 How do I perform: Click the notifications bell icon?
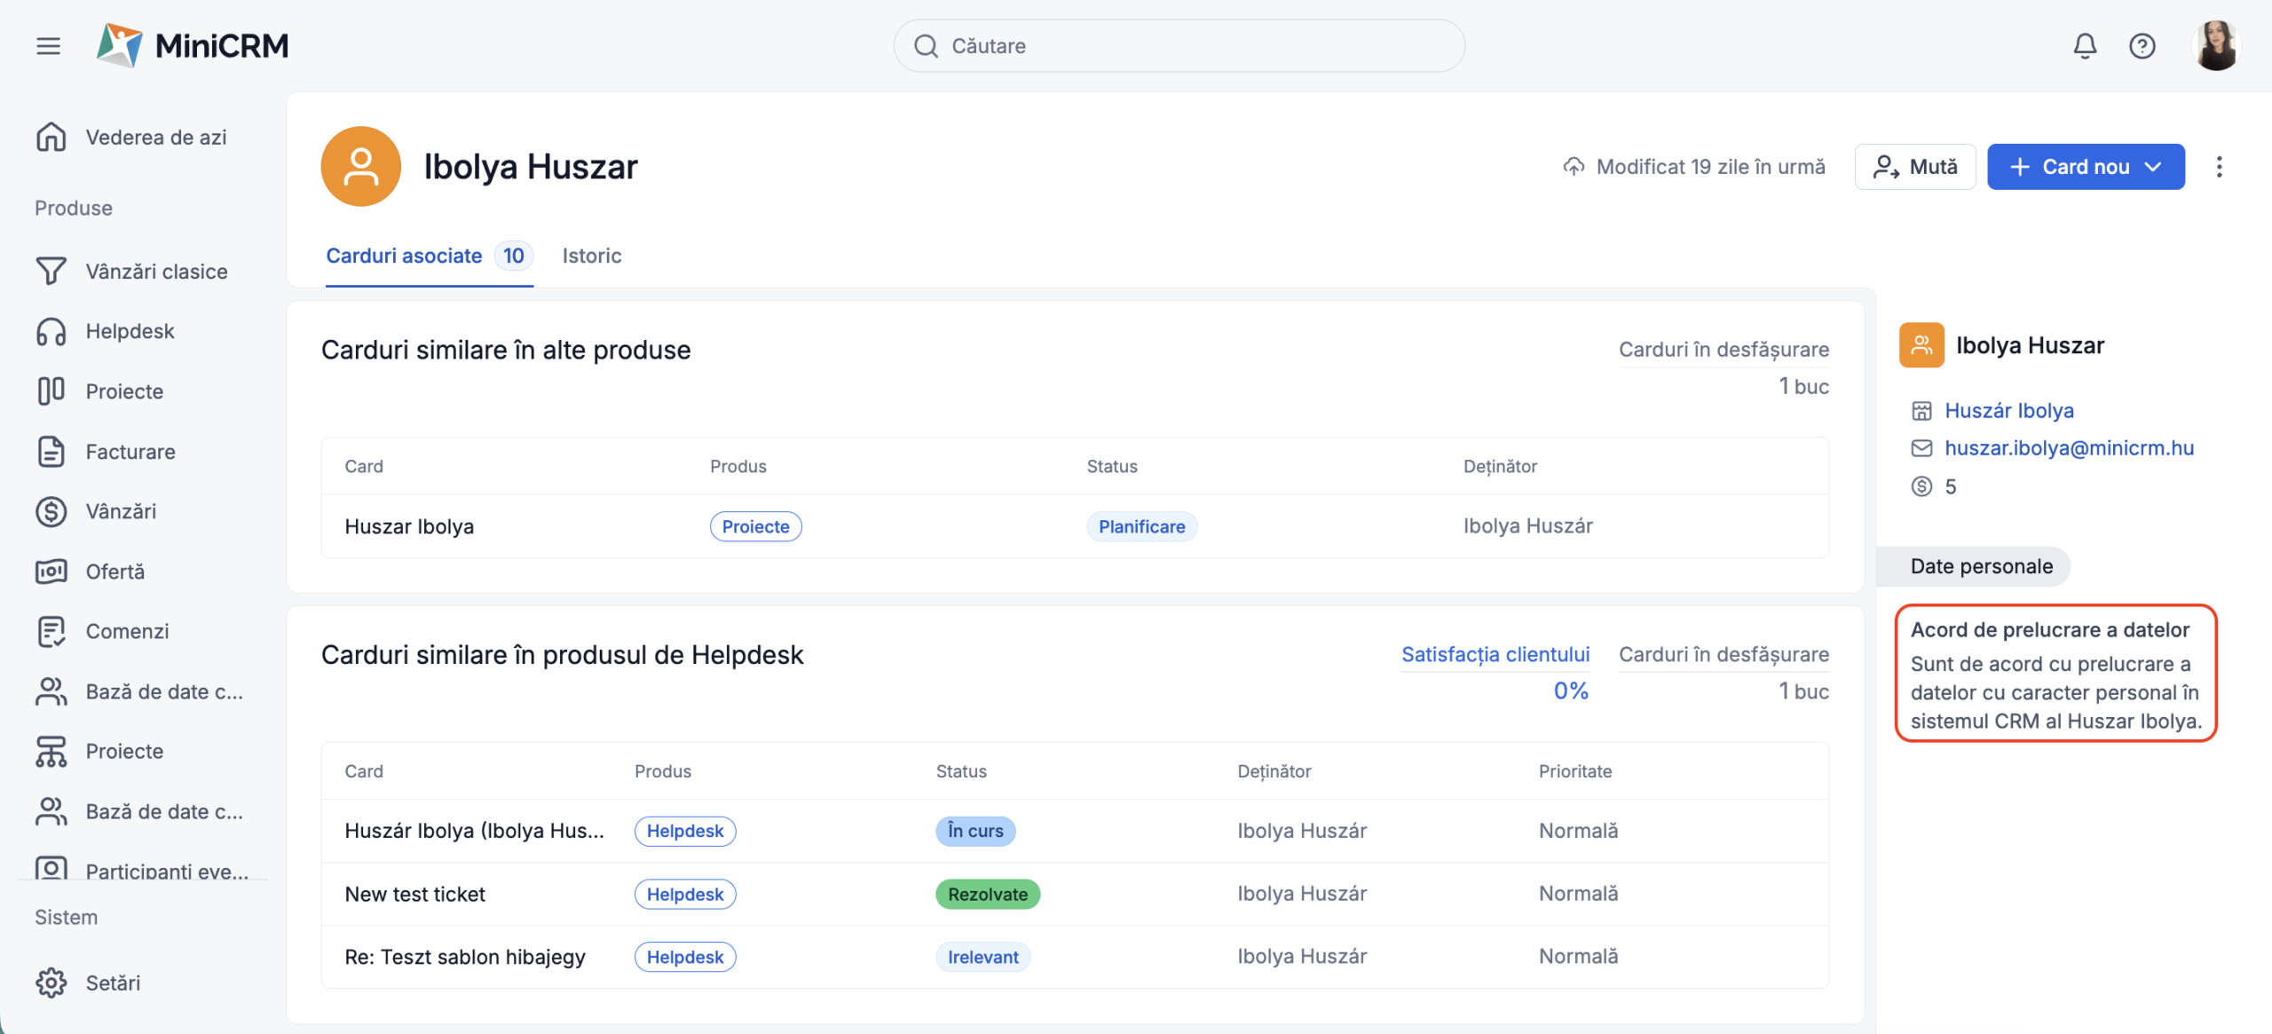point(2084,46)
